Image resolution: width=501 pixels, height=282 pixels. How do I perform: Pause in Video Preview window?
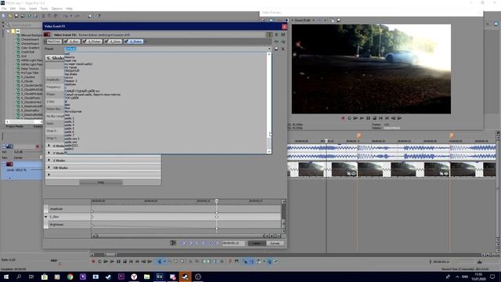click(x=368, y=118)
